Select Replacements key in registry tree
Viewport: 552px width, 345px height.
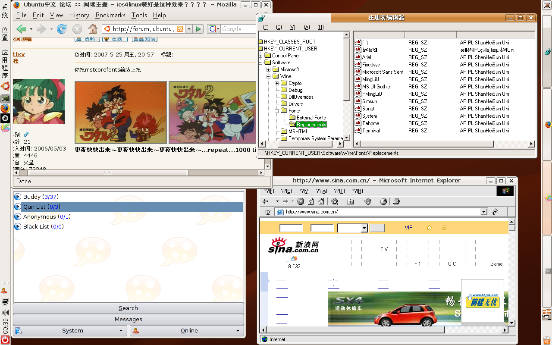311,125
